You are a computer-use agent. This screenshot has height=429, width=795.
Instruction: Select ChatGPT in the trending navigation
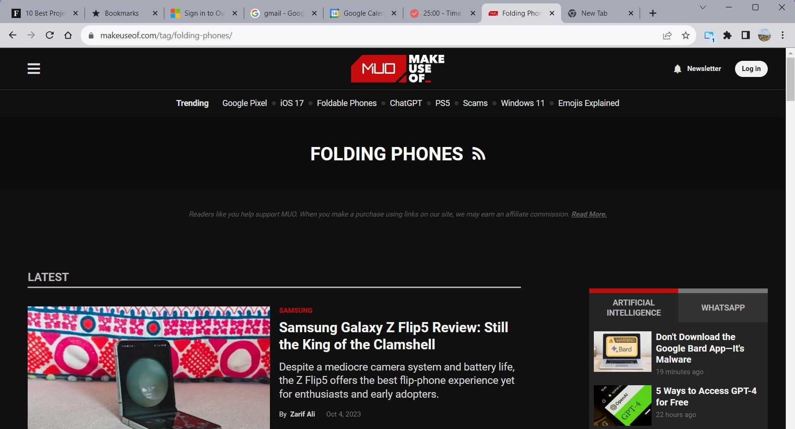[406, 103]
